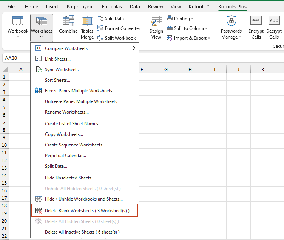
Task: Open Design View from the ribbon
Action: coord(156,22)
